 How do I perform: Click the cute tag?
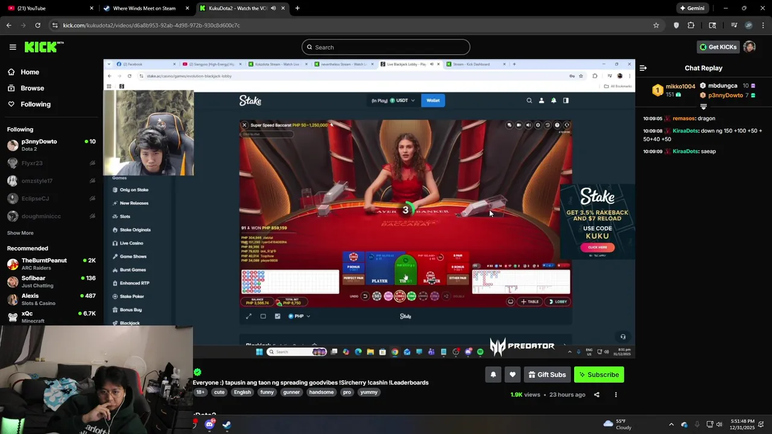point(220,392)
